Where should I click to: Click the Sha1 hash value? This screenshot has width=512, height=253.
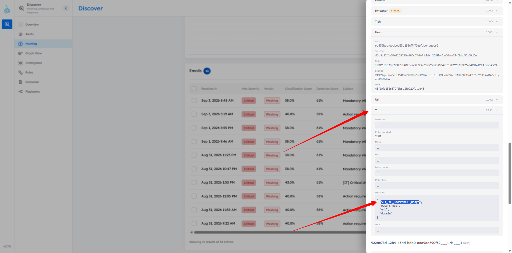[406, 45]
